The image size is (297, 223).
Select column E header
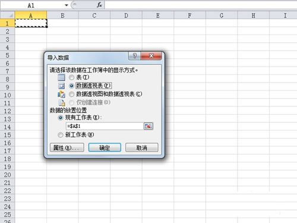158,15
